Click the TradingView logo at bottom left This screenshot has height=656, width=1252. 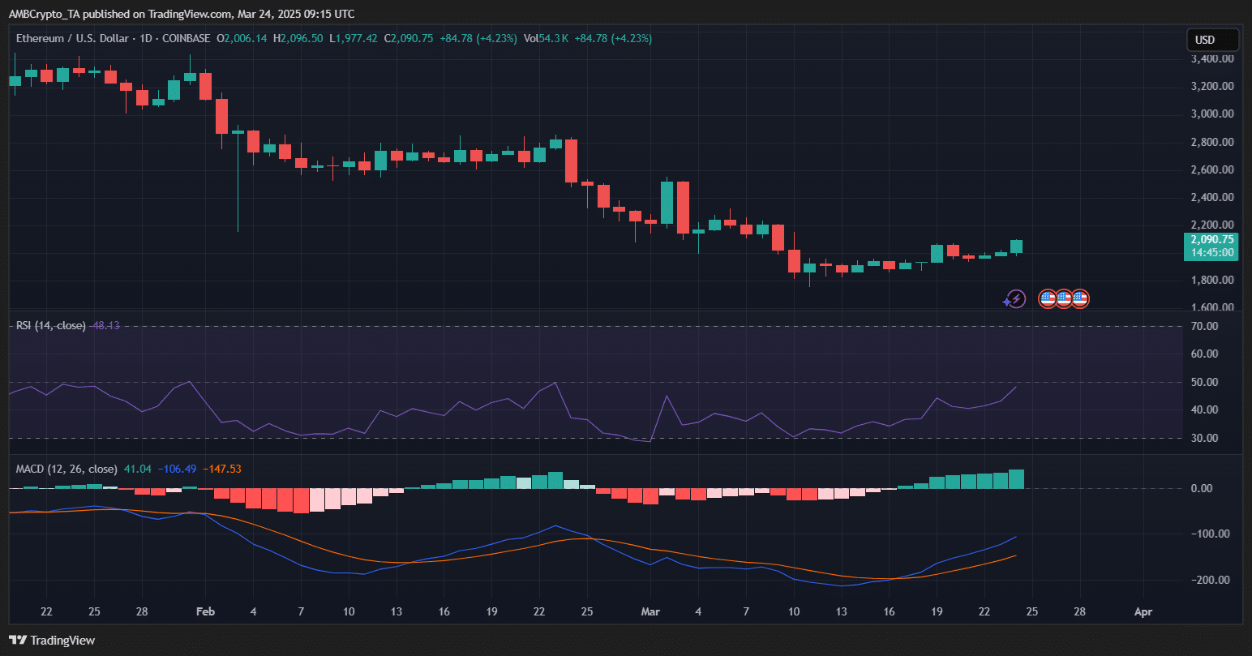[52, 640]
